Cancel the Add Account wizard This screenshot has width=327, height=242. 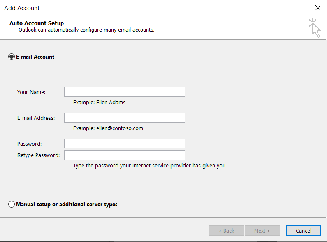(304, 231)
